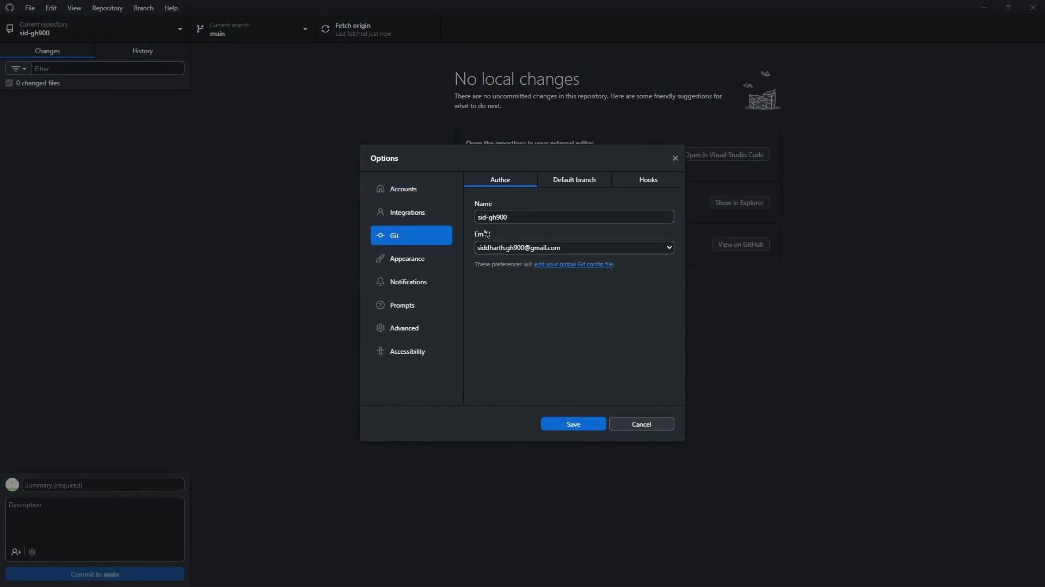
Task: Focus the Name input field
Action: (574, 217)
